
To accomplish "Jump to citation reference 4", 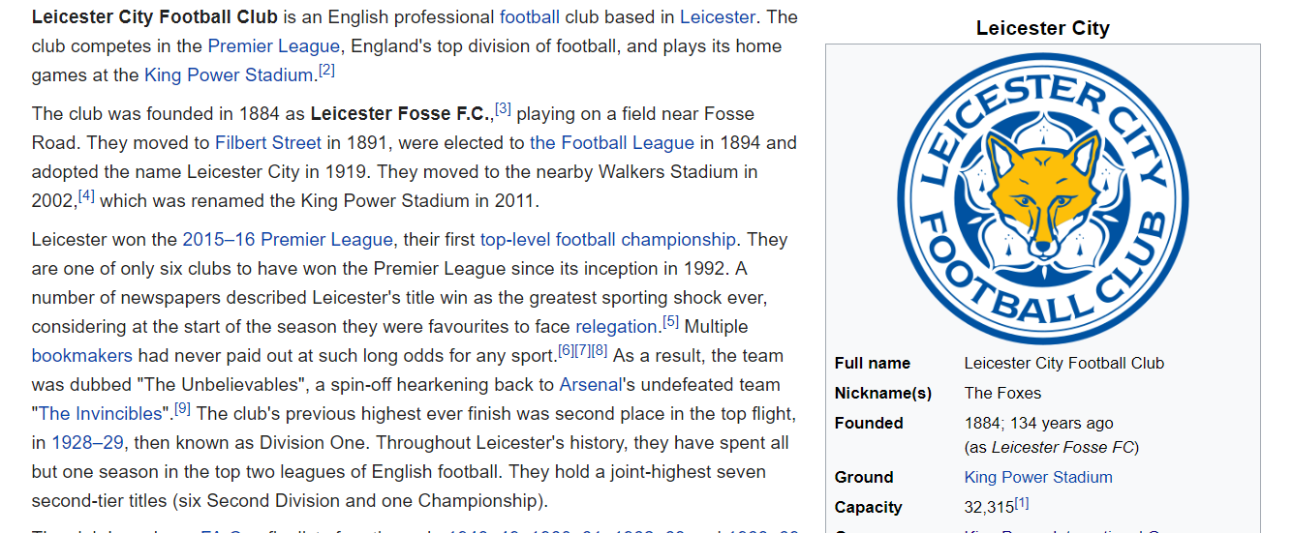I will (87, 196).
